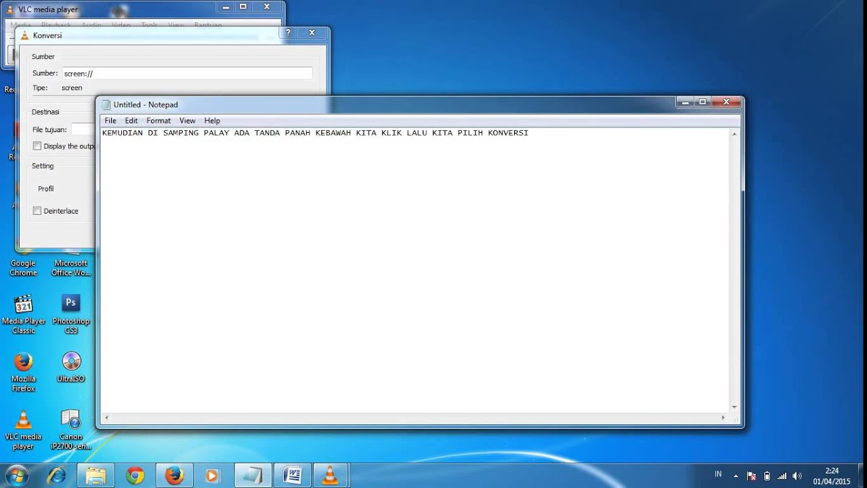Open the Windows Start menu orb
867x488 pixels.
(x=16, y=475)
